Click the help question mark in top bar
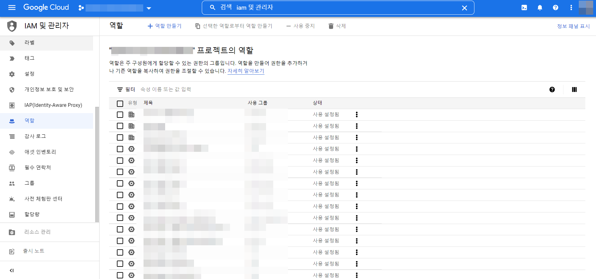 [x=555, y=8]
